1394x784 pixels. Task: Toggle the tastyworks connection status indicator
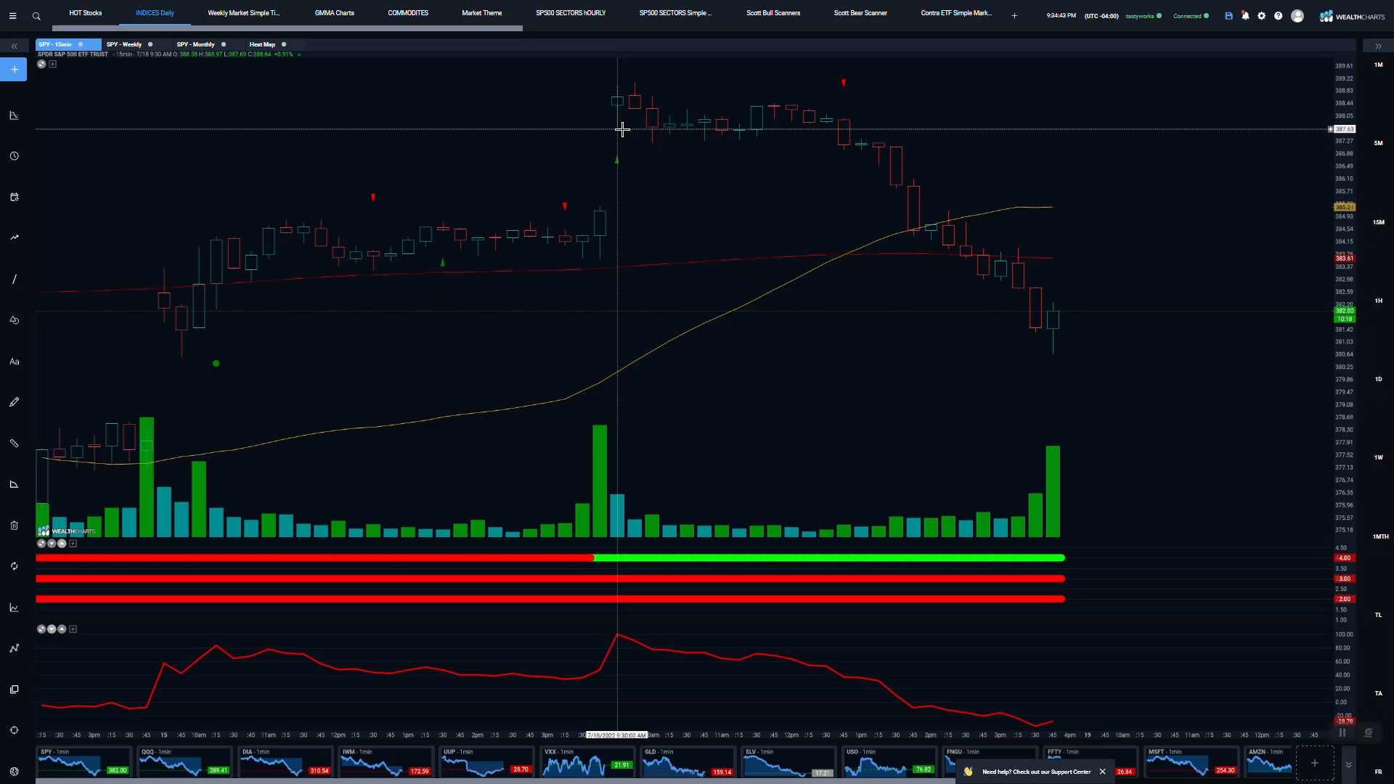[x=1159, y=16]
